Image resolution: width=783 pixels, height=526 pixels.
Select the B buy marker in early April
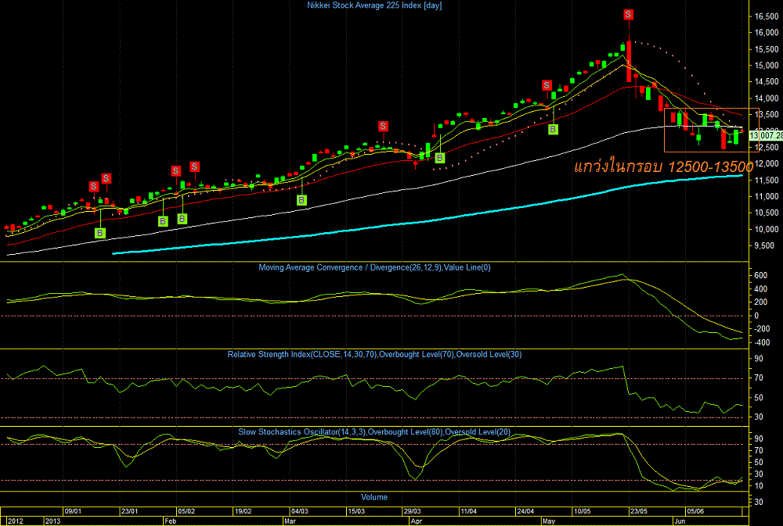440,158
